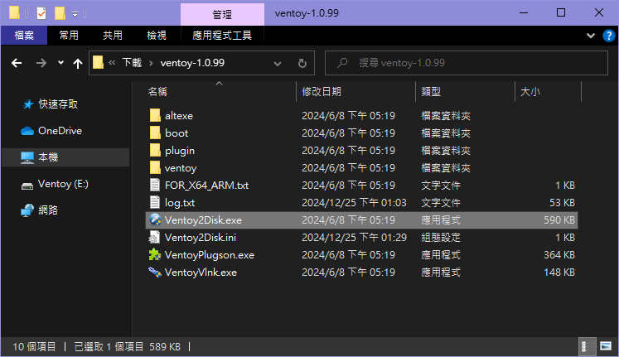Image resolution: width=619 pixels, height=357 pixels.
Task: Open the 共用 (Share) ribbon tab
Action: [113, 36]
